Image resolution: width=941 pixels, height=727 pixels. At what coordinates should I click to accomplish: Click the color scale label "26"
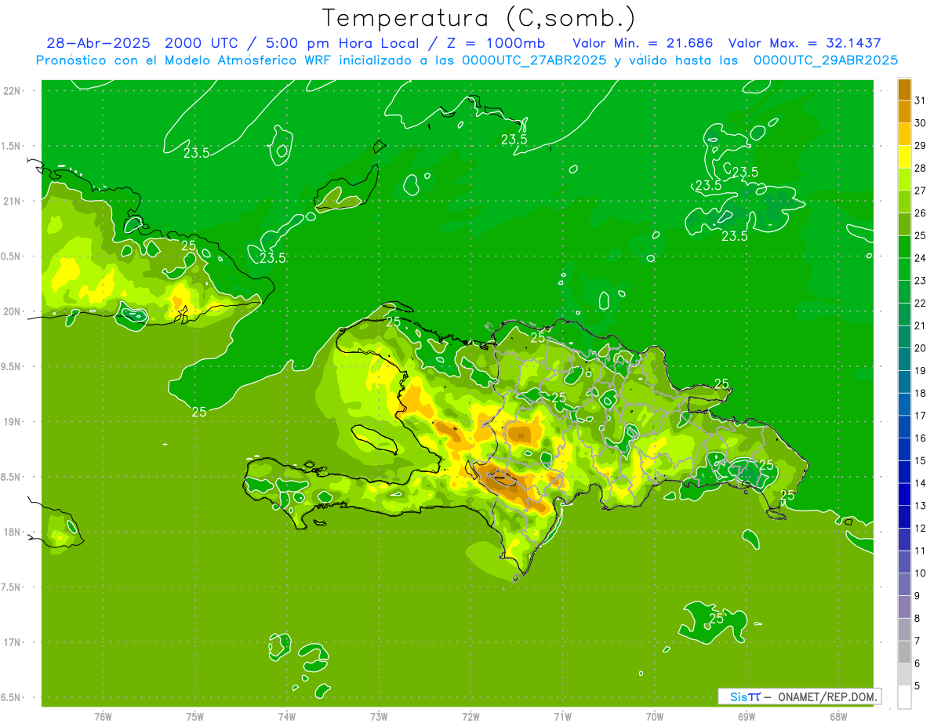[x=921, y=213]
